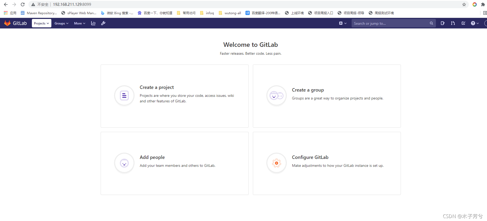Expand the Help question mark menu
487x221 pixels.
[475, 23]
